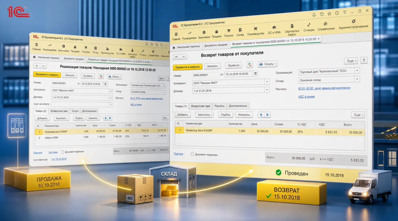Switch to Расчеты tab in the return window
Viewport: 398px width, 221px height.
(x=219, y=106)
